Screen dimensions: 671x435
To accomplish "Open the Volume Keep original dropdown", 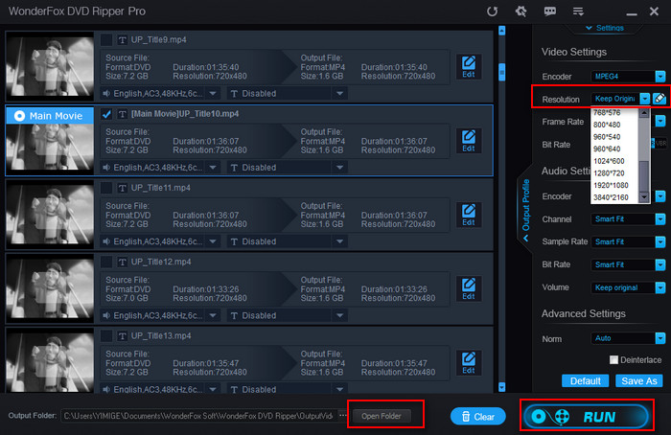I will pyautogui.click(x=660, y=287).
